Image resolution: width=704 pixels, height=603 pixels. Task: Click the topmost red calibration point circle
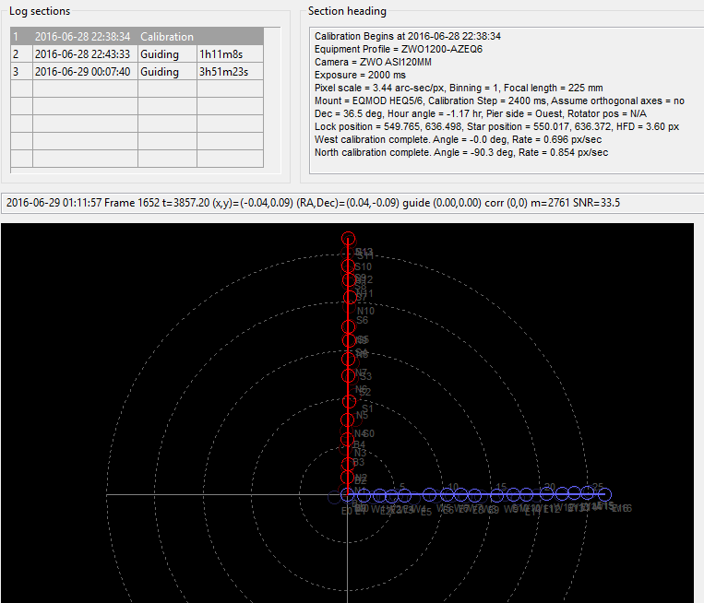pos(348,238)
